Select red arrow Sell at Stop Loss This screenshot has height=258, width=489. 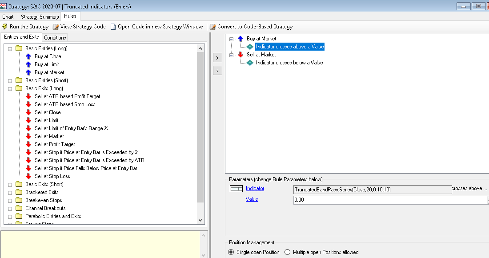52,176
